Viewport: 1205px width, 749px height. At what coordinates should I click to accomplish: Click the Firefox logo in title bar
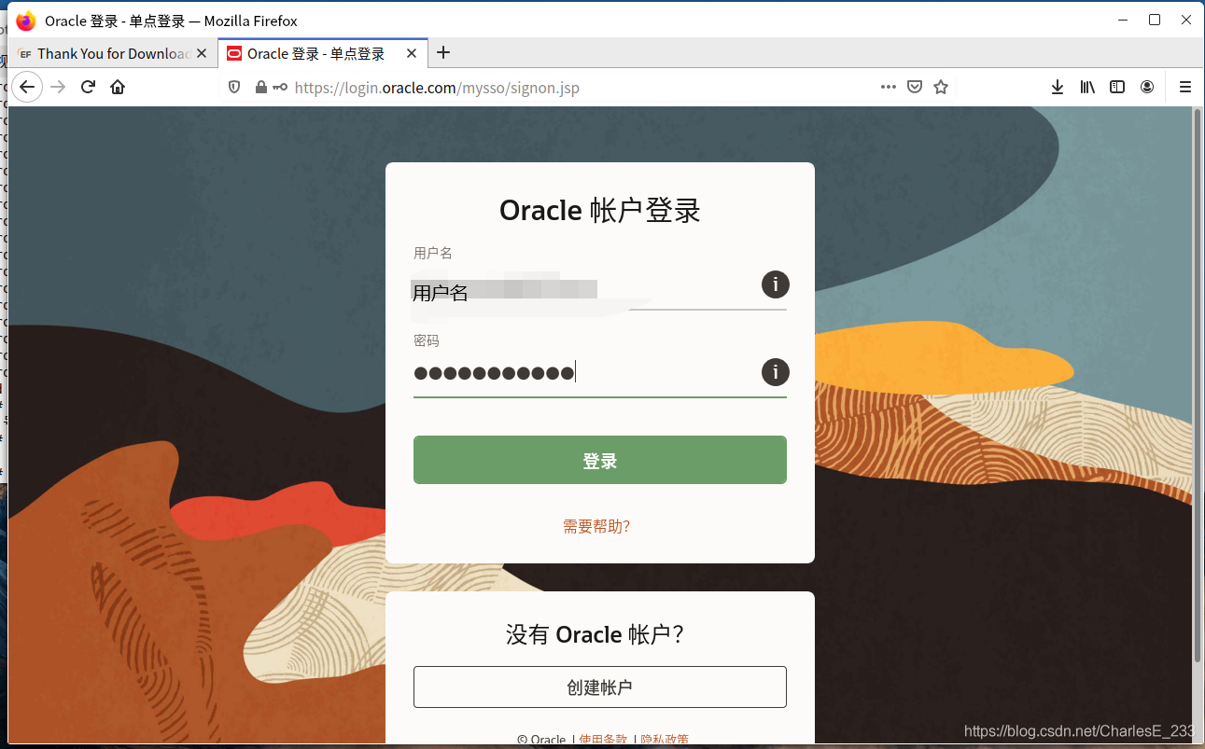[x=25, y=21]
